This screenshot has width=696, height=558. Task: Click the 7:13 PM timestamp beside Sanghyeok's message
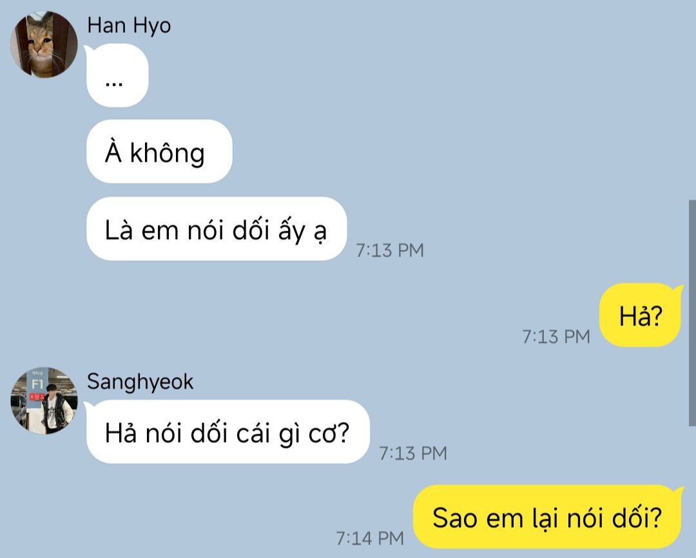(413, 453)
